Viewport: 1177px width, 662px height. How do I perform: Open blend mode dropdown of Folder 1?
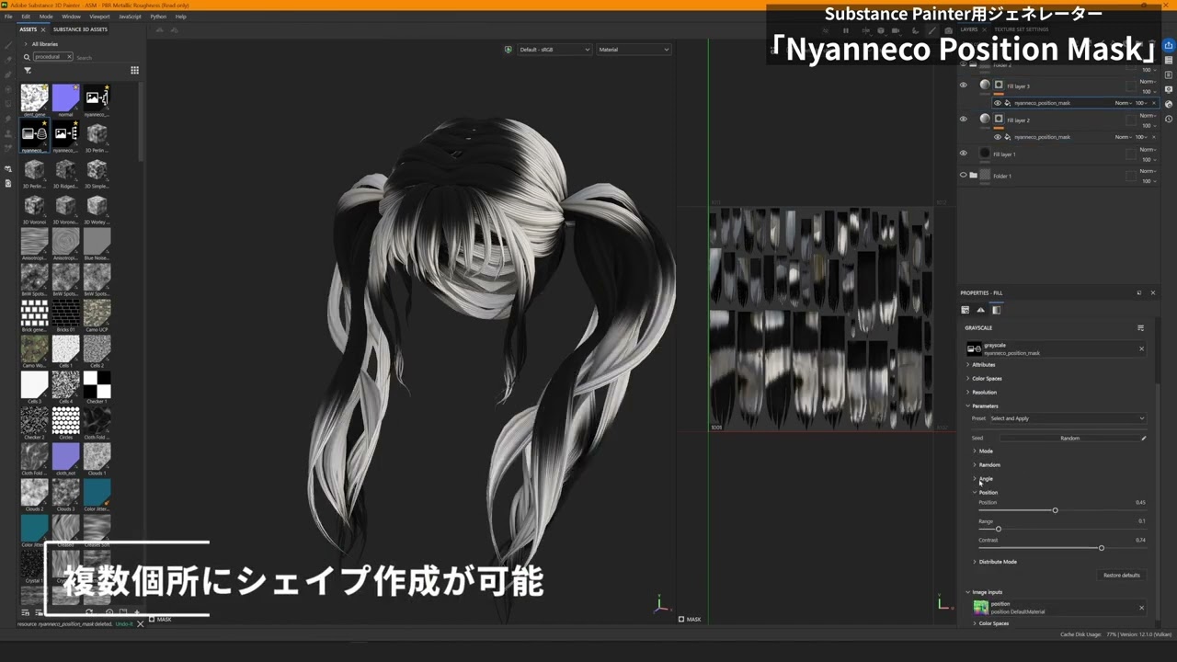[1148, 171]
